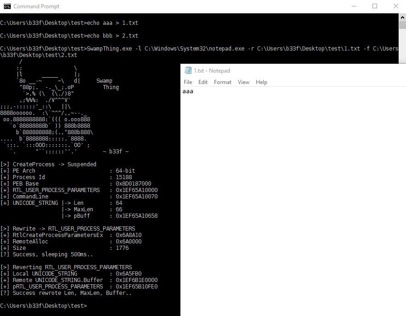This screenshot has height=316, width=406.
Task: Click the 'Success rewrote Len, MaxLen, Buffer..' line
Action: pyautogui.click(x=66, y=293)
